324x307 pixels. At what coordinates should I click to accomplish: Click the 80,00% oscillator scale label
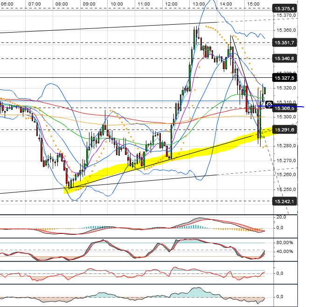[284, 242]
